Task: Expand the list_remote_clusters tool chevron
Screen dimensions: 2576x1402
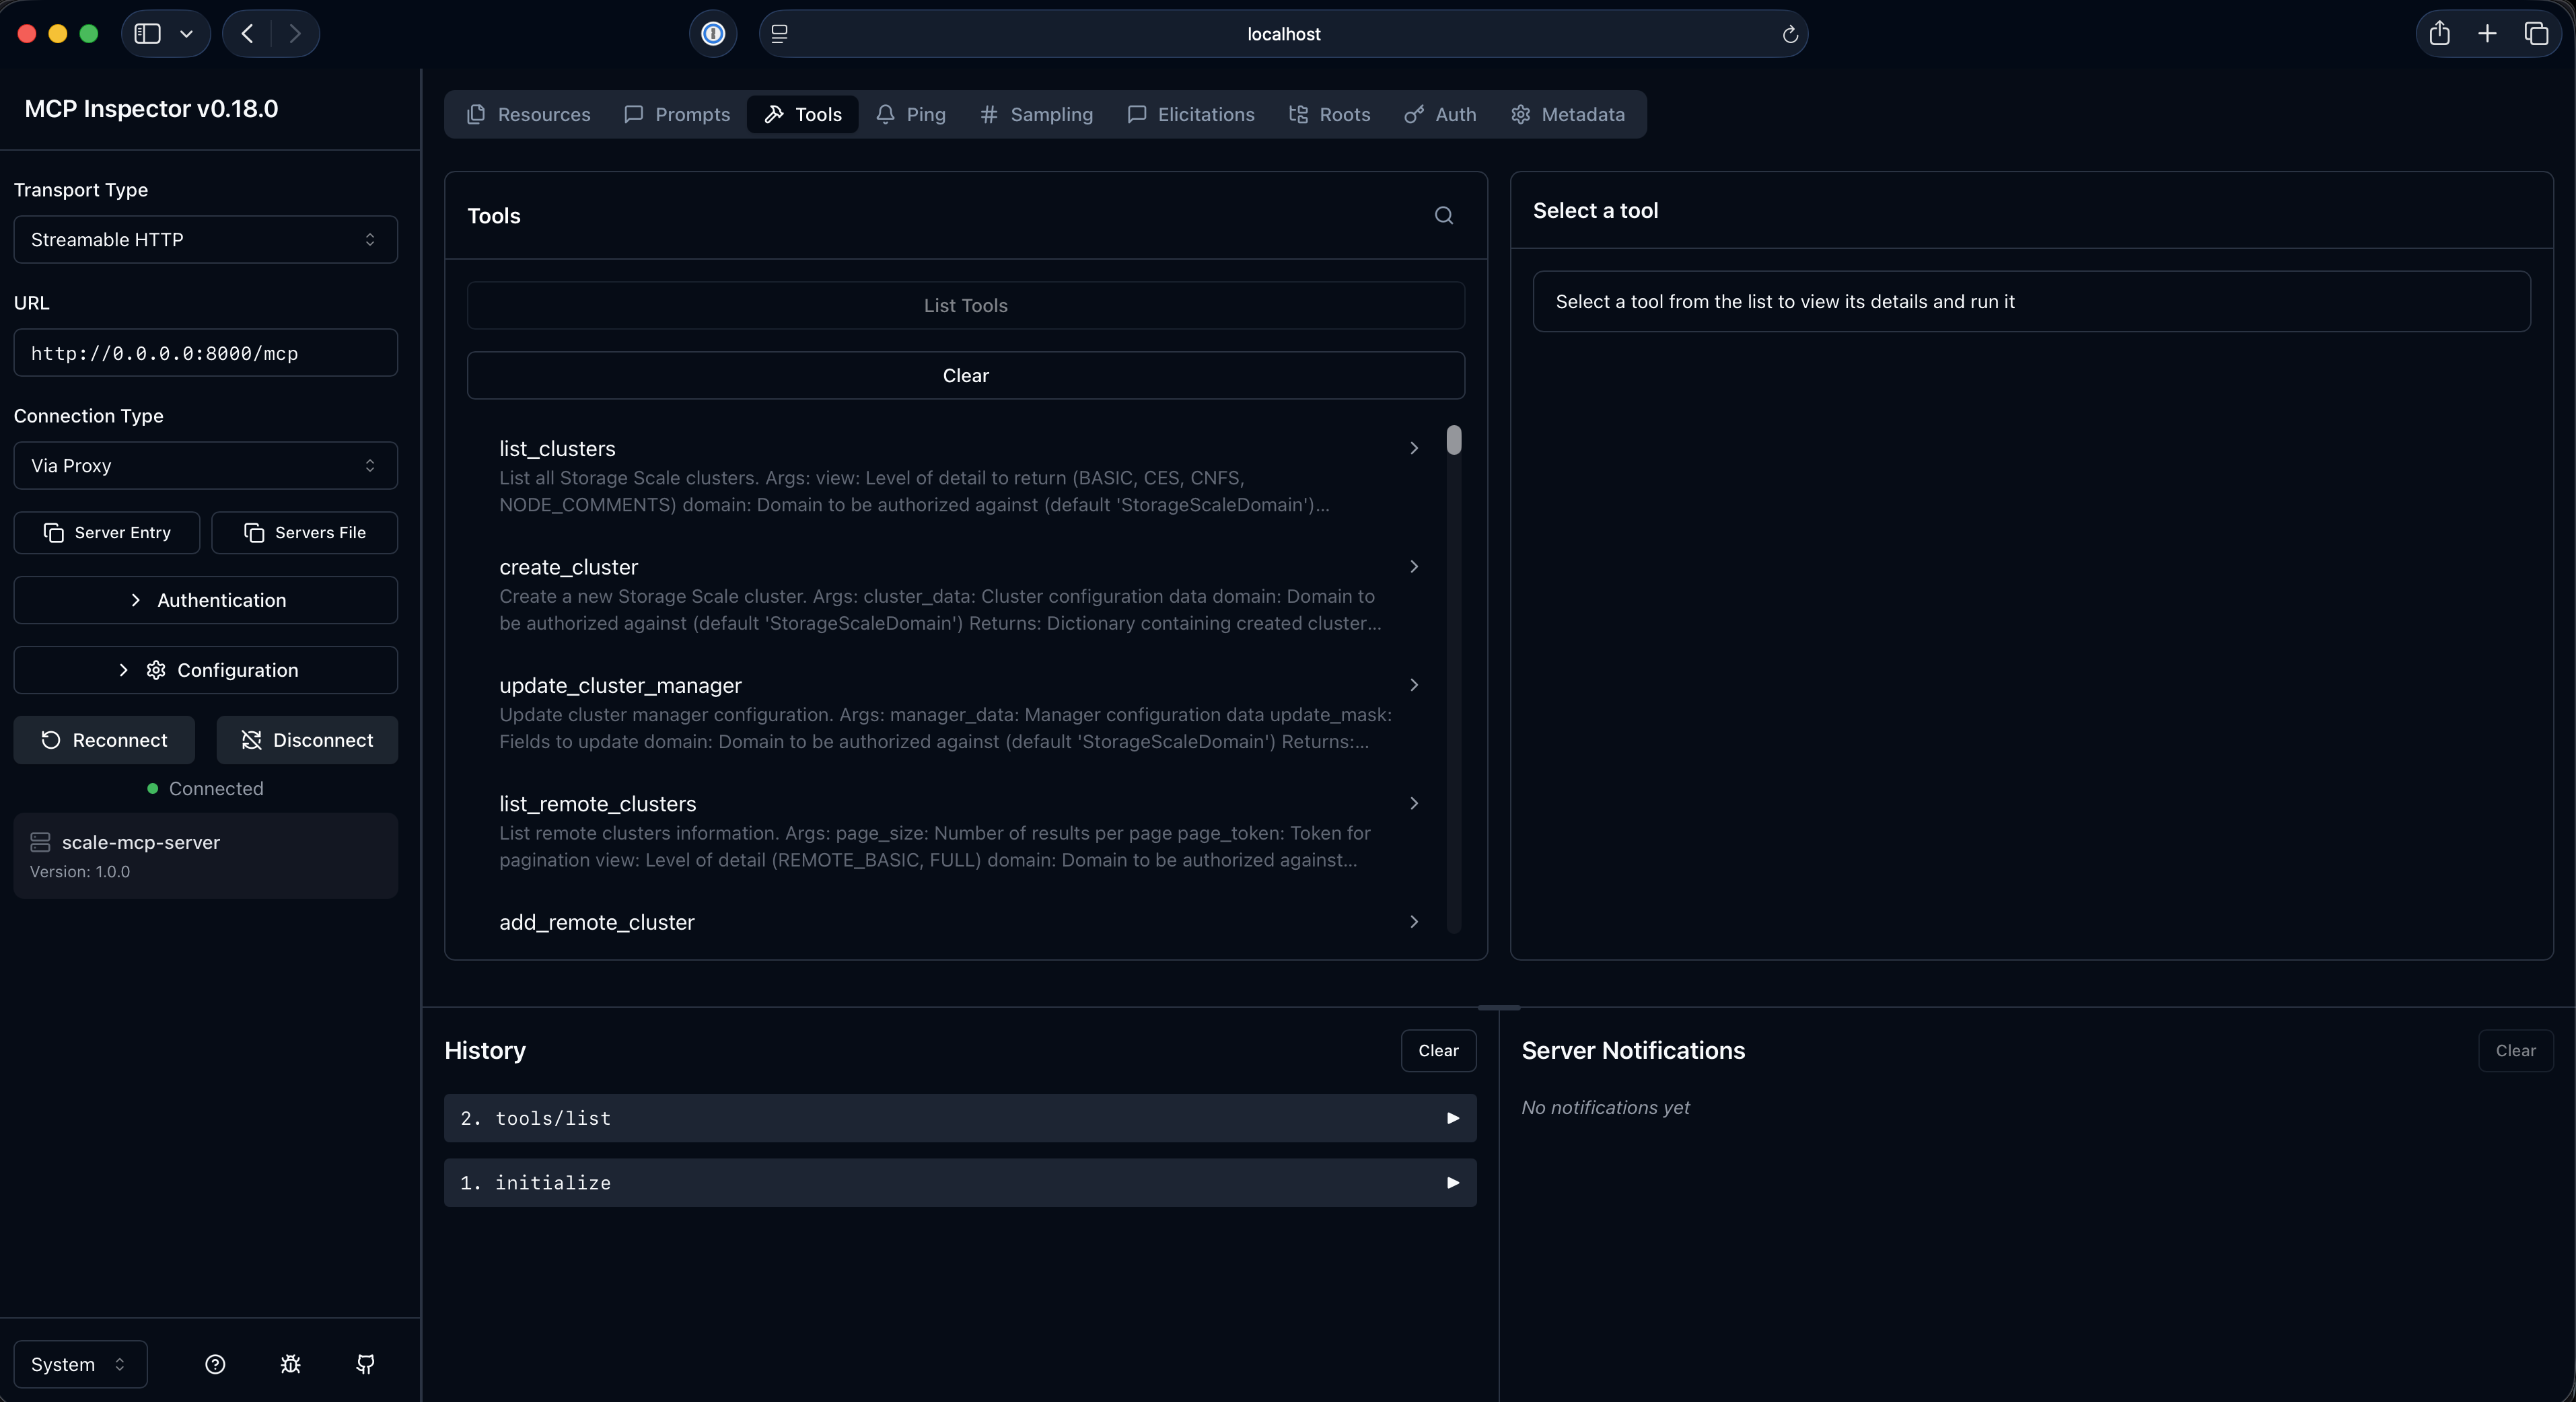Action: coord(1414,803)
